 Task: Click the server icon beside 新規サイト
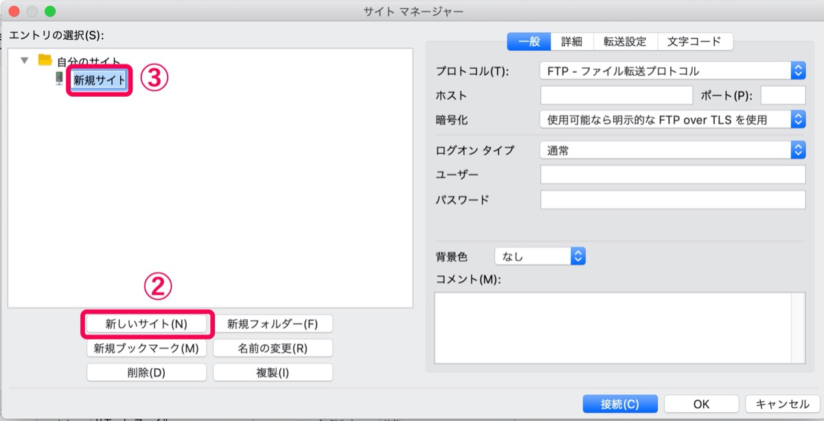60,79
